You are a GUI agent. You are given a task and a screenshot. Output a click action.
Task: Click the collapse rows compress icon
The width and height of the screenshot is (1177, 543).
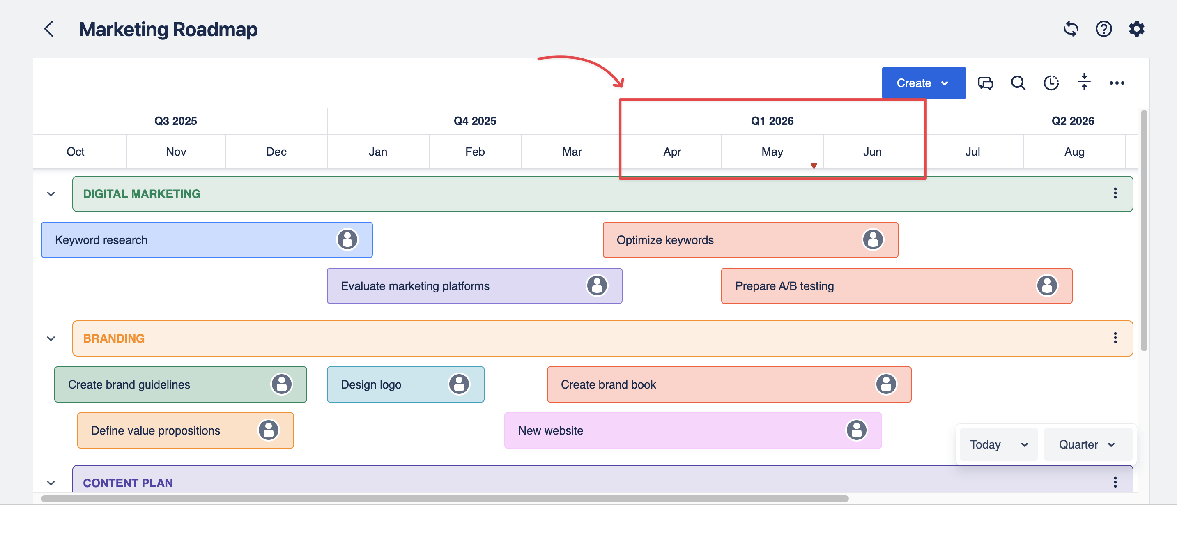tap(1084, 82)
